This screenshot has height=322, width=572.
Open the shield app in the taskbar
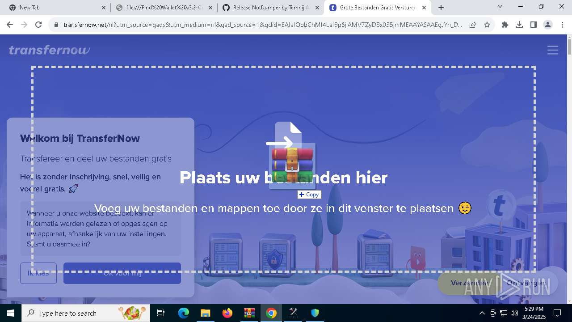pyautogui.click(x=315, y=313)
